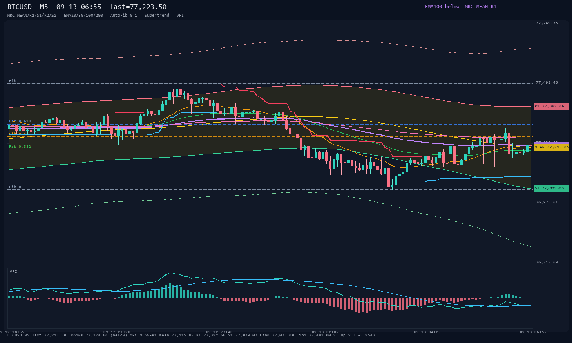Click the 09-13 02:05 time axis label

(x=325, y=332)
